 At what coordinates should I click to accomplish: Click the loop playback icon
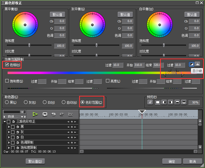(x=45, y=114)
